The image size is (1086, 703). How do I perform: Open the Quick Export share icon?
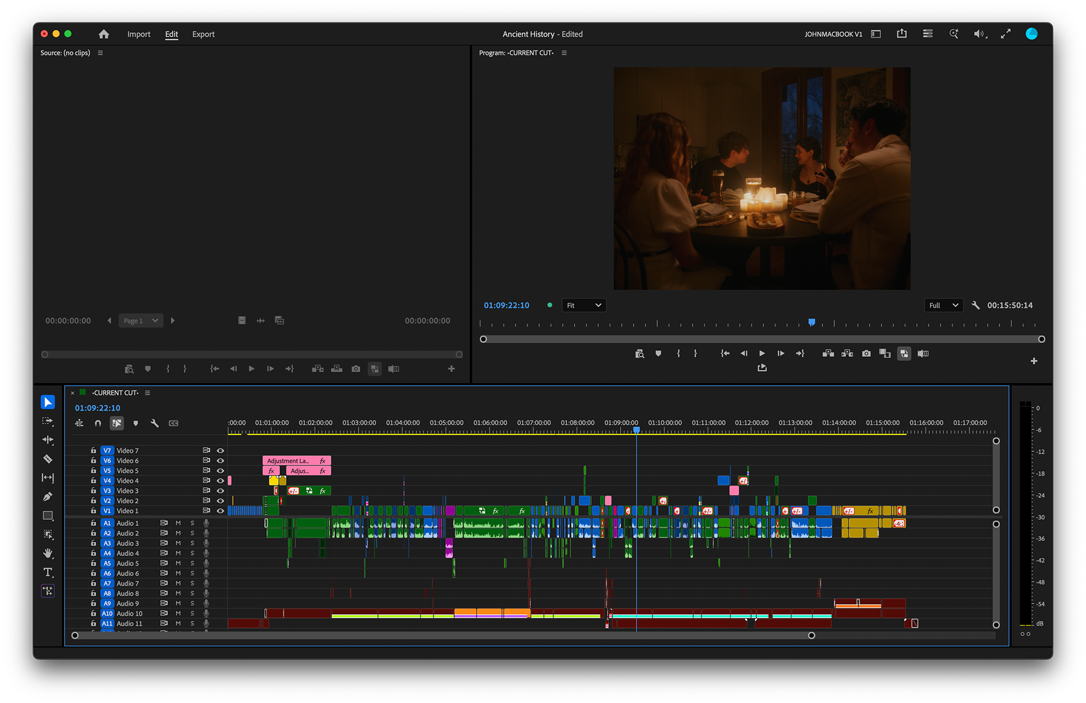[902, 34]
